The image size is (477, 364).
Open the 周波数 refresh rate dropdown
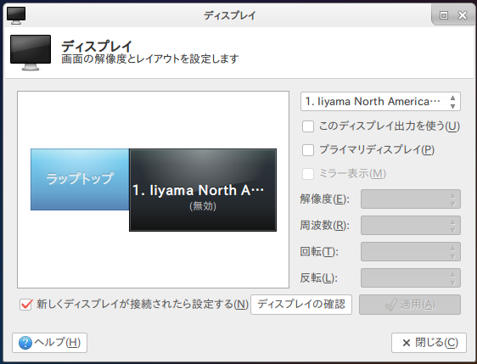[411, 226]
